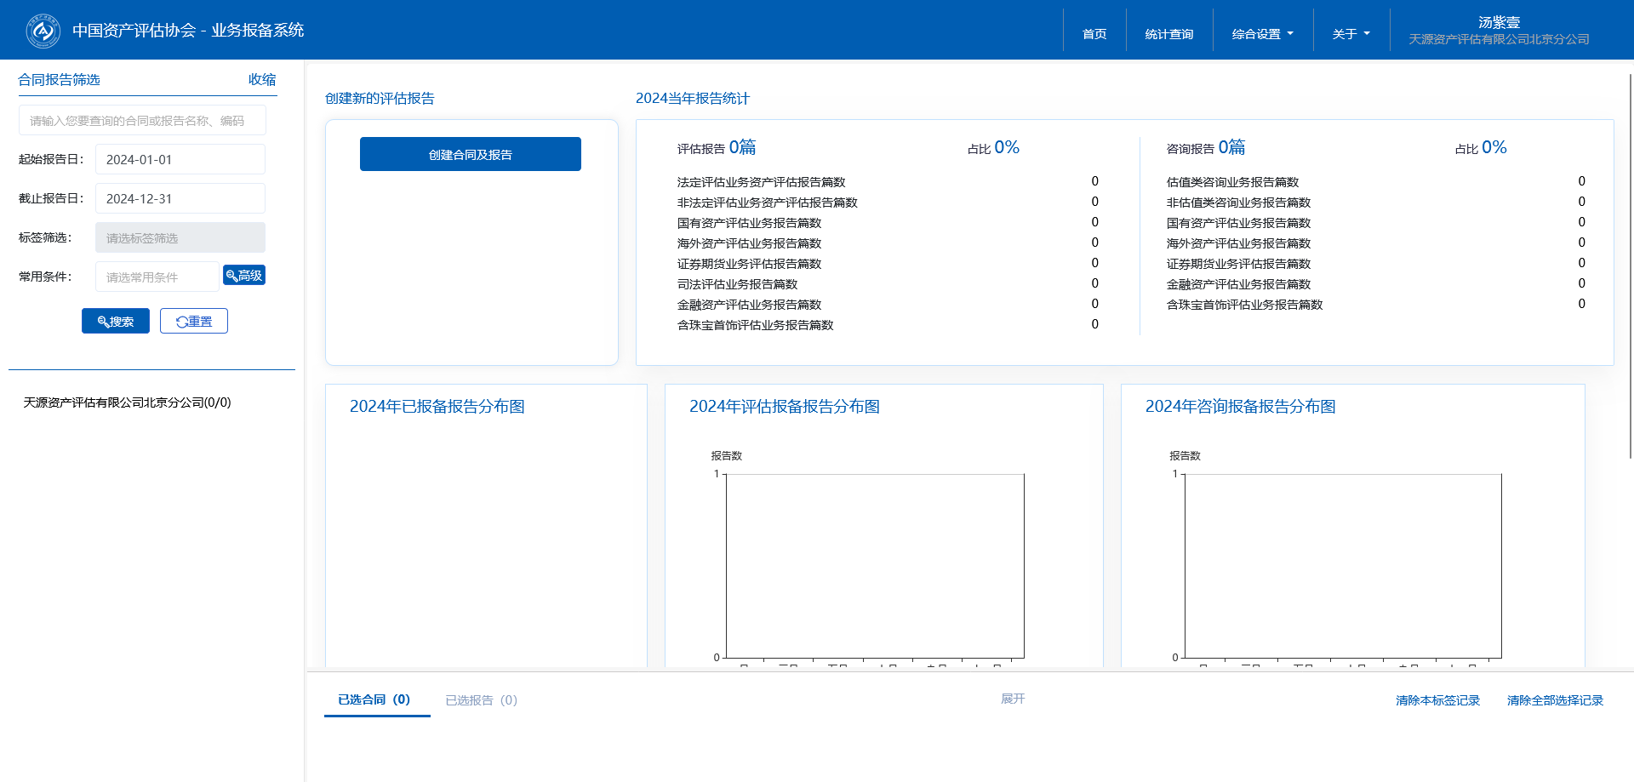Switch to the 已选报告 tab

[481, 700]
